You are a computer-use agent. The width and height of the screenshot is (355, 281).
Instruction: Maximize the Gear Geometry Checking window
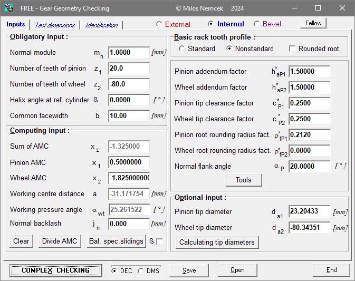(x=318, y=8)
